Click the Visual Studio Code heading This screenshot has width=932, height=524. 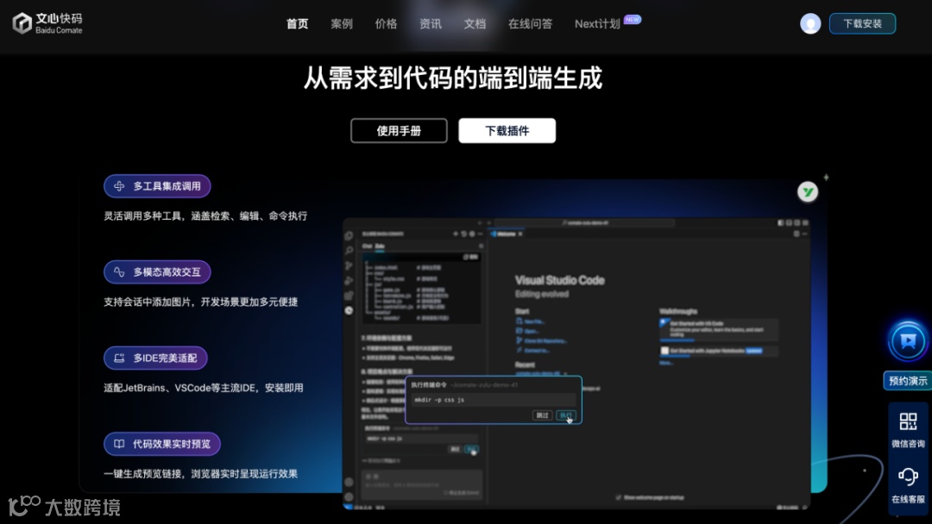[559, 280]
